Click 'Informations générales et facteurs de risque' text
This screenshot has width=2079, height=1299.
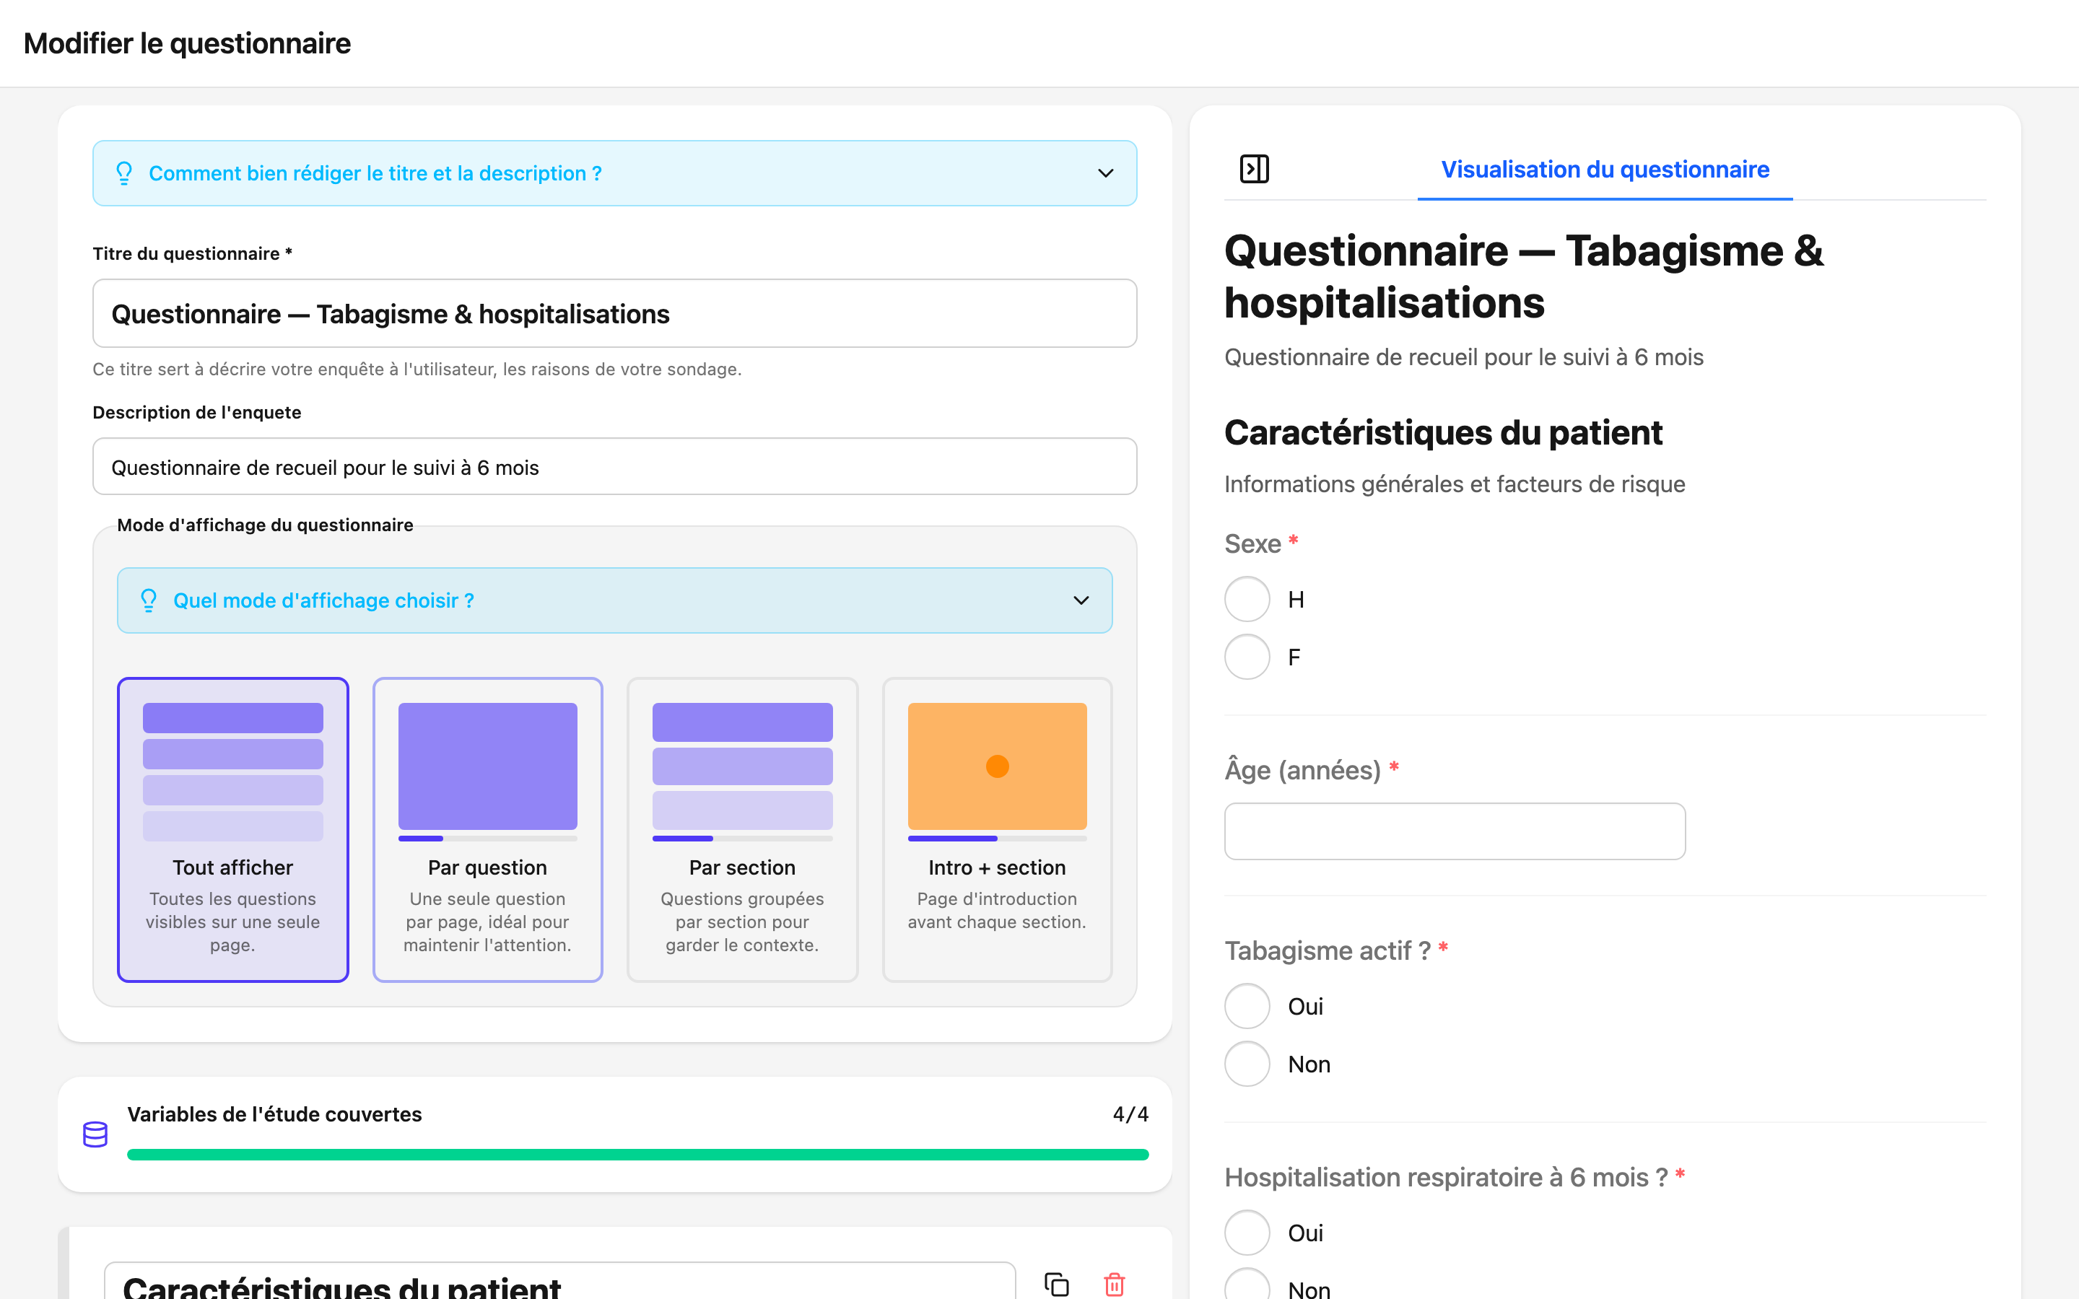(x=1455, y=484)
